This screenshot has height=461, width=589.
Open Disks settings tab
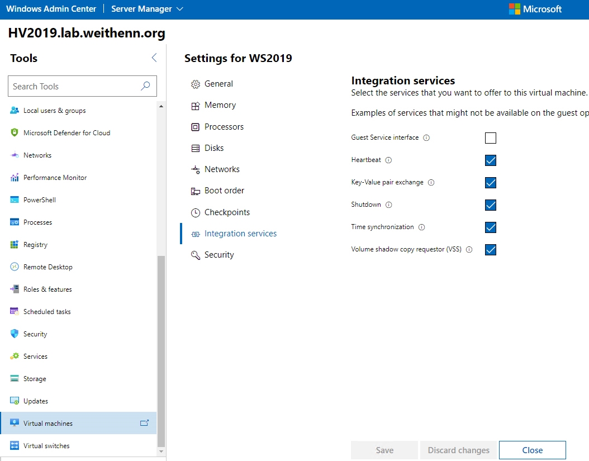[x=207, y=148]
